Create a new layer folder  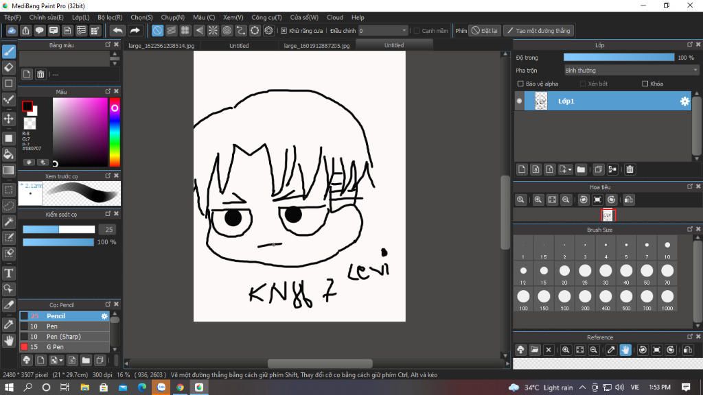click(x=581, y=169)
